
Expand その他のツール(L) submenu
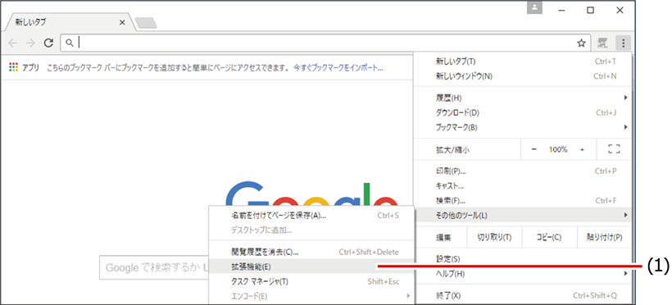point(522,215)
